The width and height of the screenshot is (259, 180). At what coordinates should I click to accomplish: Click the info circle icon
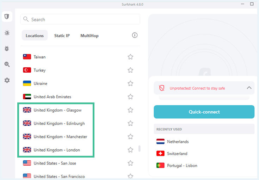[135, 35]
